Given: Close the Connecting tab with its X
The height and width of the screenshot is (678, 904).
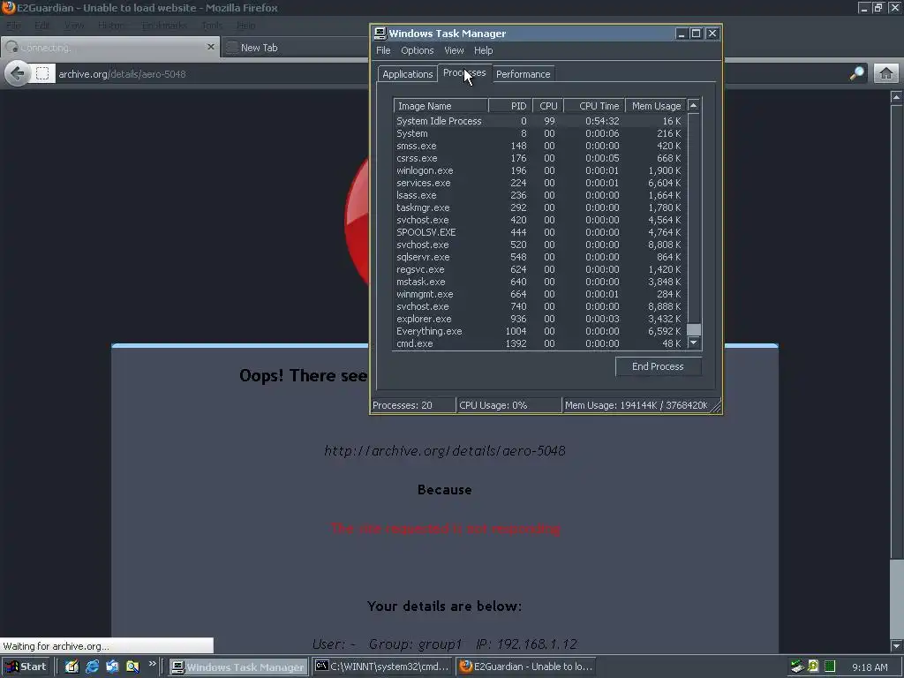Looking at the screenshot, I should click(x=210, y=47).
